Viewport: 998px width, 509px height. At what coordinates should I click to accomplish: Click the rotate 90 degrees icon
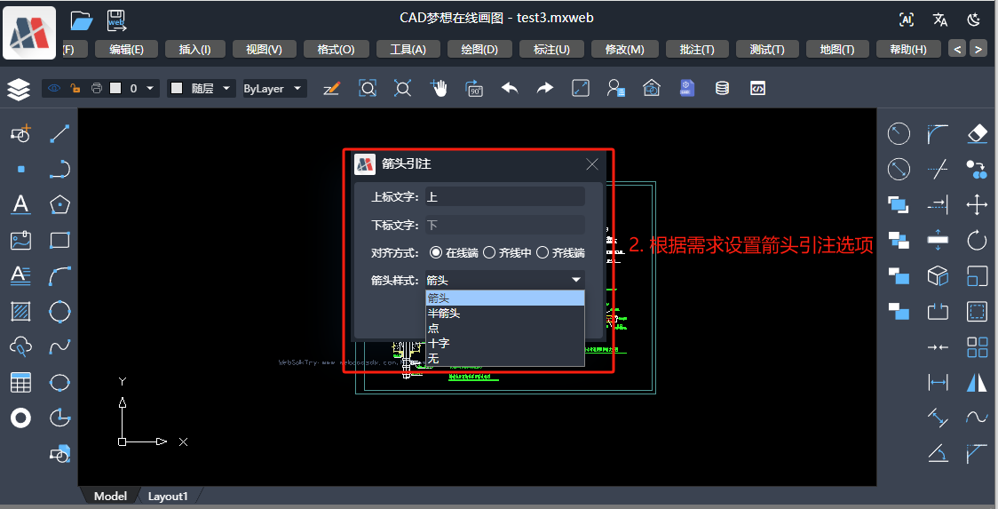474,88
